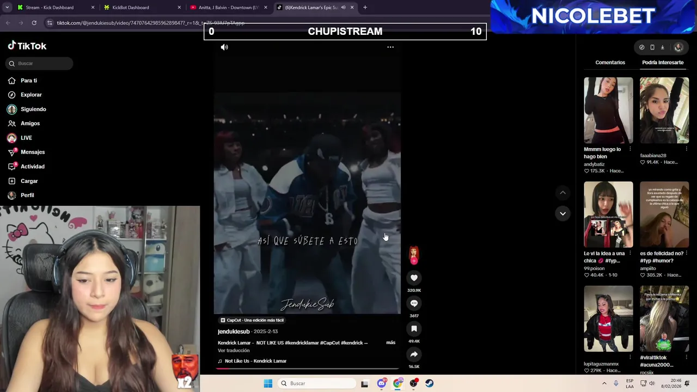The image size is (697, 392).
Task: Click 'Ver traducción' under the caption
Action: [x=234, y=351]
